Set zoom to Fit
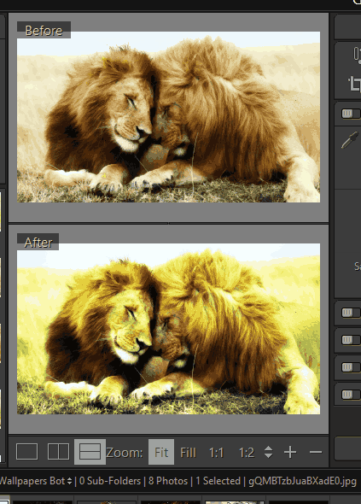Screen dimensions: 361x504 [161, 452]
